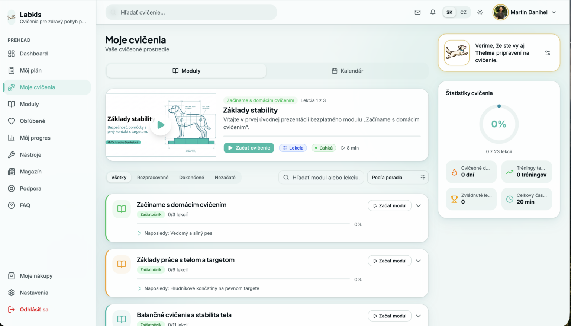The width and height of the screenshot is (571, 326).
Task: Open Nastavenia settings
Action: pyautogui.click(x=47, y=293)
